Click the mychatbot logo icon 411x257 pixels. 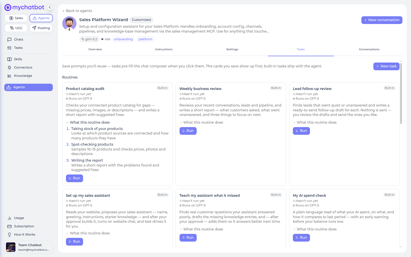8,7
